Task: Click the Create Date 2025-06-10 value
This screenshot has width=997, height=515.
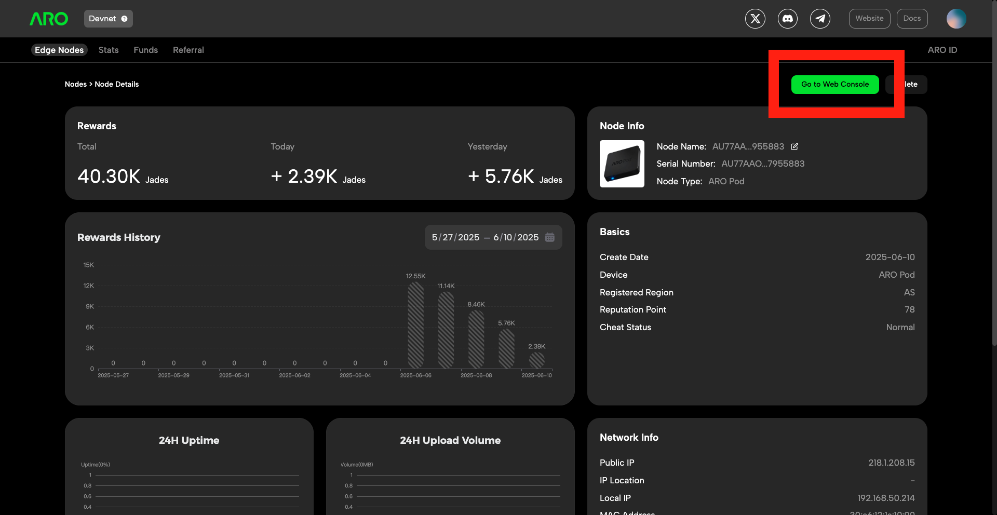Action: point(890,257)
